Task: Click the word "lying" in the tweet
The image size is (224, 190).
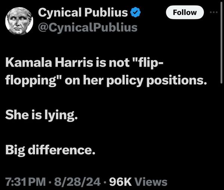Action: pos(60,116)
